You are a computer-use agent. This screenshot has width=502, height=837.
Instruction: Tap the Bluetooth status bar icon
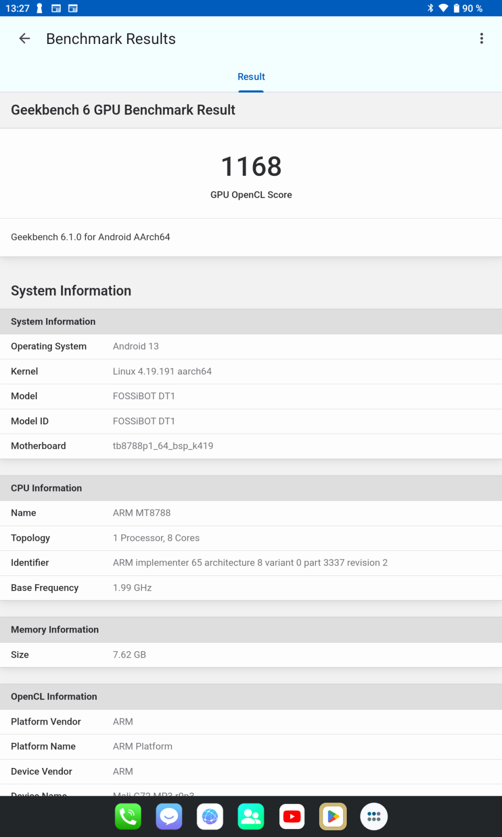pos(430,8)
